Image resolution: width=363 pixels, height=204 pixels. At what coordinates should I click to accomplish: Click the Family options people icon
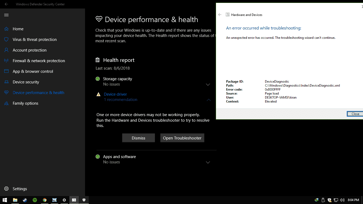coord(6,103)
